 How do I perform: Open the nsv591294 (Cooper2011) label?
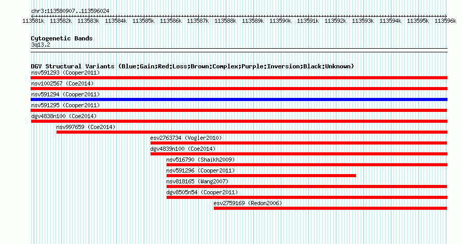click(x=65, y=94)
